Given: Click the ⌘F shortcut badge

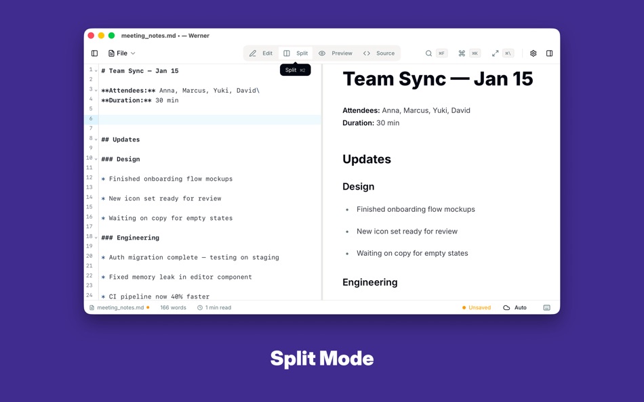Looking at the screenshot, I should [441, 53].
